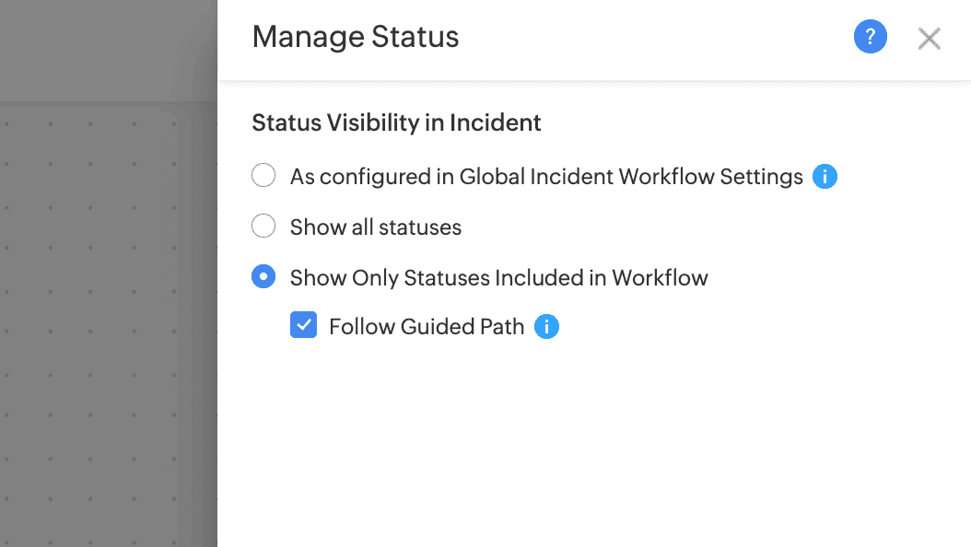The height and width of the screenshot is (547, 971).
Task: Select As configured in Global Incident Workflow Settings
Action: click(x=263, y=175)
